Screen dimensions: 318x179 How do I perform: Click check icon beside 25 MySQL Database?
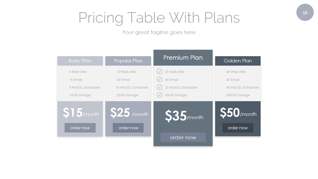pyautogui.click(x=160, y=87)
